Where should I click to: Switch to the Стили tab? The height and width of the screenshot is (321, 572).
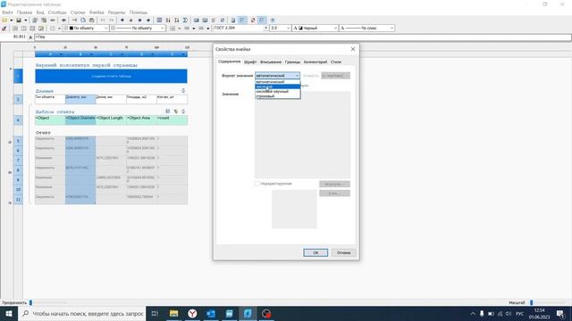pyautogui.click(x=336, y=62)
